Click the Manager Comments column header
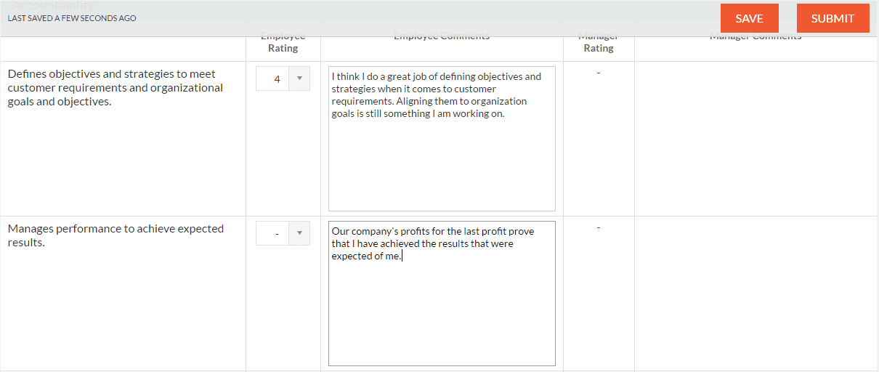 (756, 36)
